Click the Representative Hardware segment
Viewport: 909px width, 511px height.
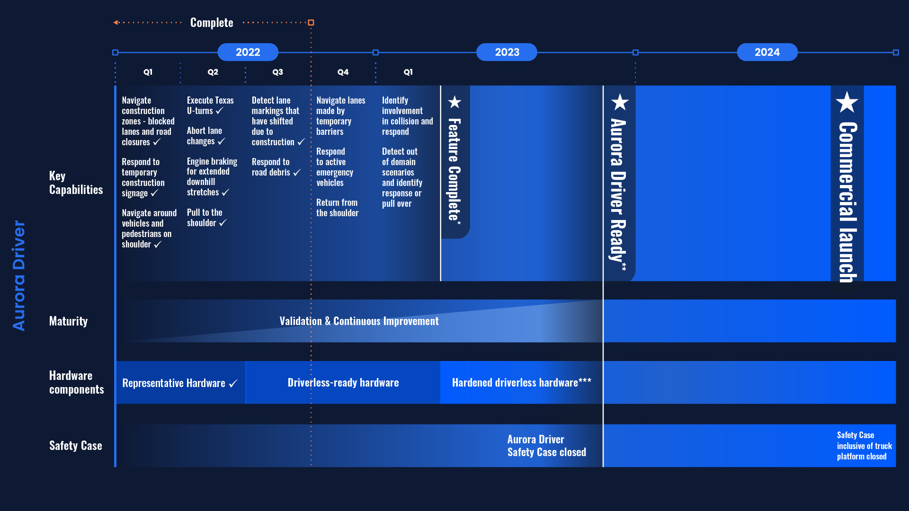(x=181, y=382)
